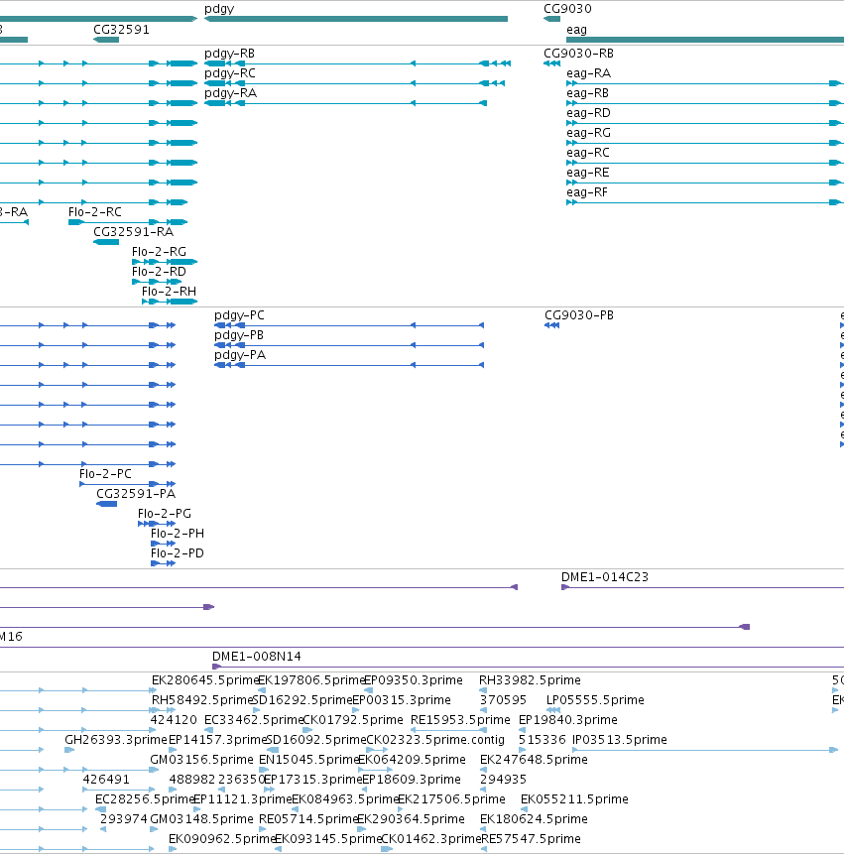This screenshot has height=854, width=844.
Task: Select the CG32591 gene label
Action: [x=121, y=30]
